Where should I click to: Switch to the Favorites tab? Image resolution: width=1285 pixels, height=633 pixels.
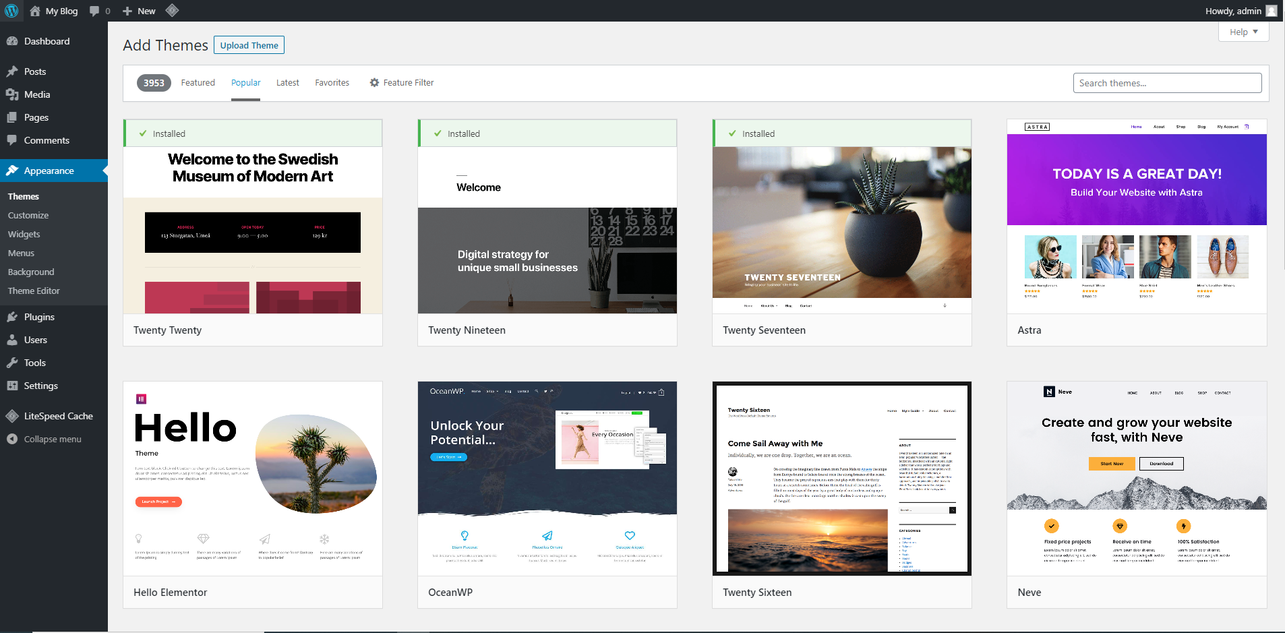[332, 83]
